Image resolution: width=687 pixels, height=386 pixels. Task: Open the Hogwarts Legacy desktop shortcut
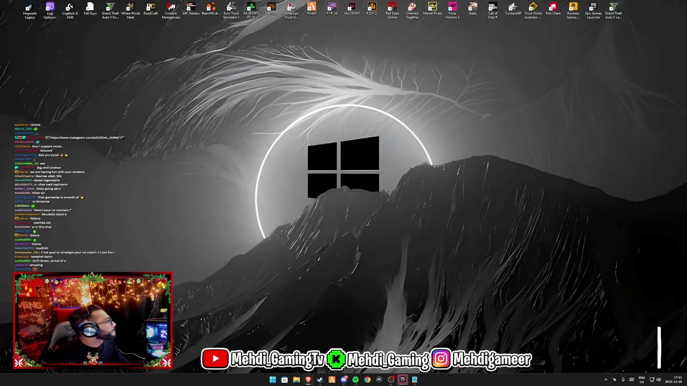click(30, 11)
